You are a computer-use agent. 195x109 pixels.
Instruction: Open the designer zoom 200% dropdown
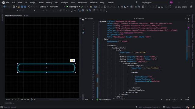pos(9,100)
